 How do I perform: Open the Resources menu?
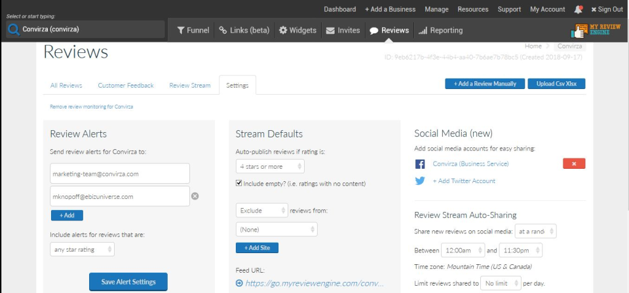(x=473, y=9)
